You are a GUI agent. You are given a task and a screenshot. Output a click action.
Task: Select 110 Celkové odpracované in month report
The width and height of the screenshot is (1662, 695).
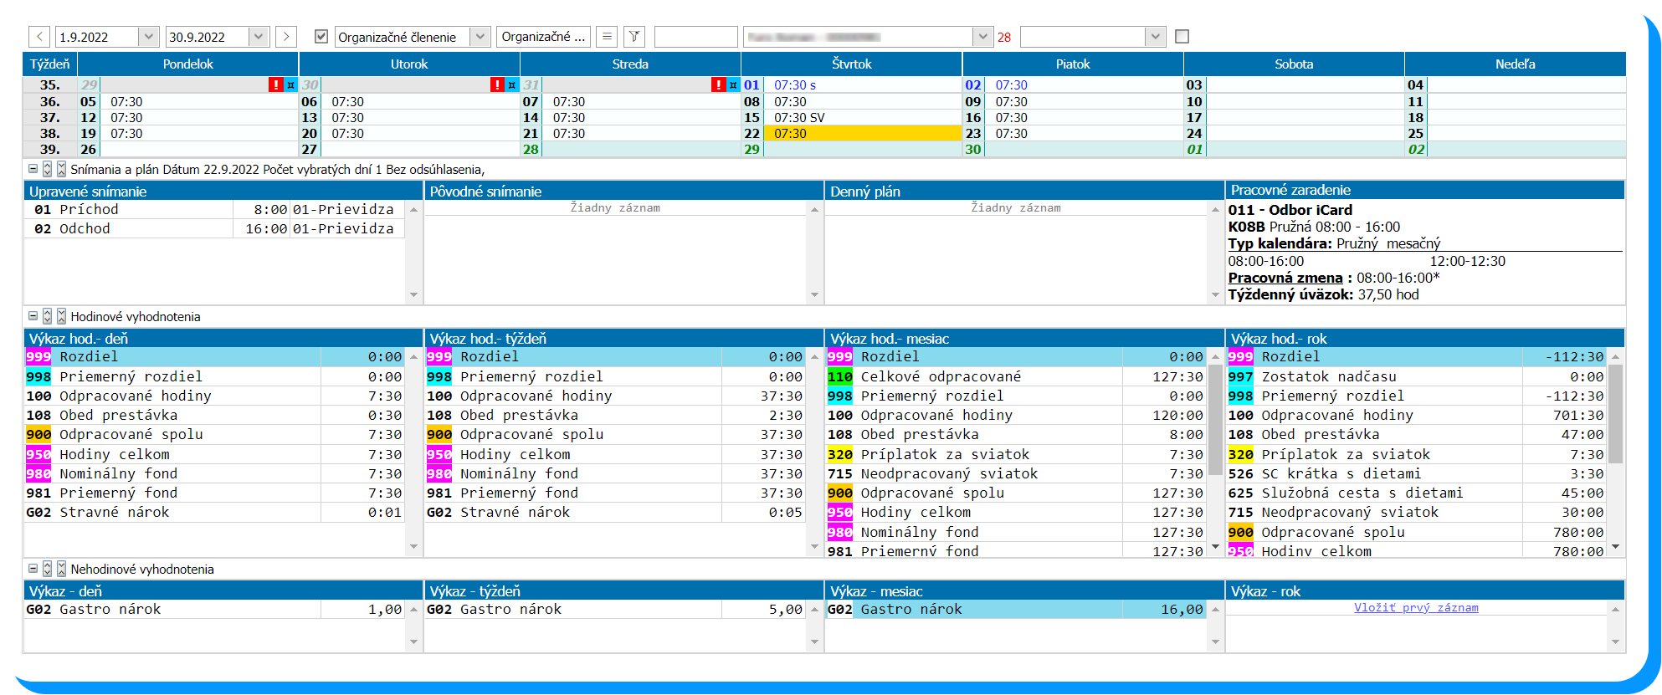pyautogui.click(x=1016, y=376)
